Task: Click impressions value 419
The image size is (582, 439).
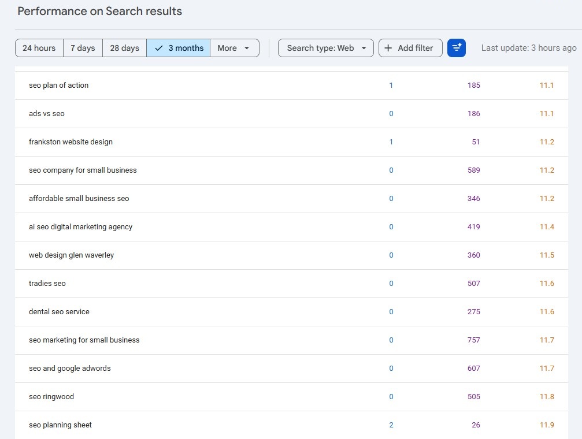Action: pyautogui.click(x=473, y=227)
